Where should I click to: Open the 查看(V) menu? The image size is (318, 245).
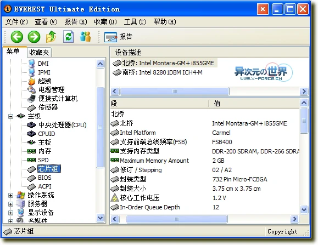[46, 21]
